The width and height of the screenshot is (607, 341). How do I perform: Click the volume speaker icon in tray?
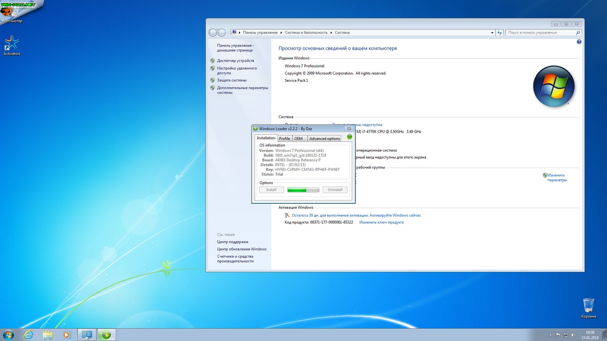(573, 335)
